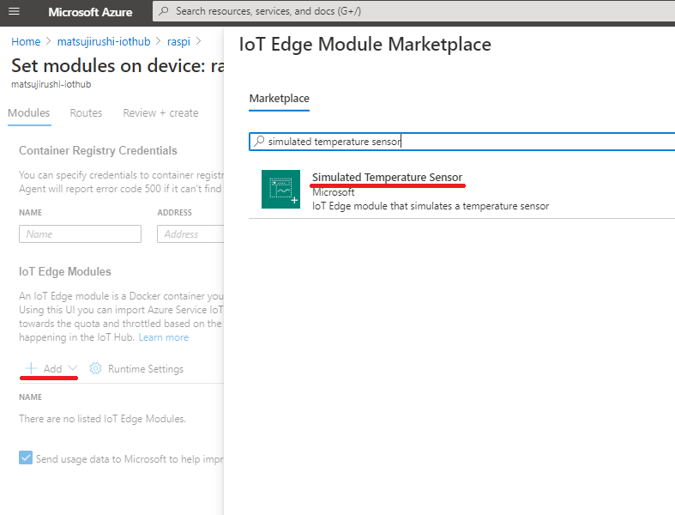The image size is (675, 515).
Task: Click the Runtime Settings gear icon
Action: pos(95,368)
